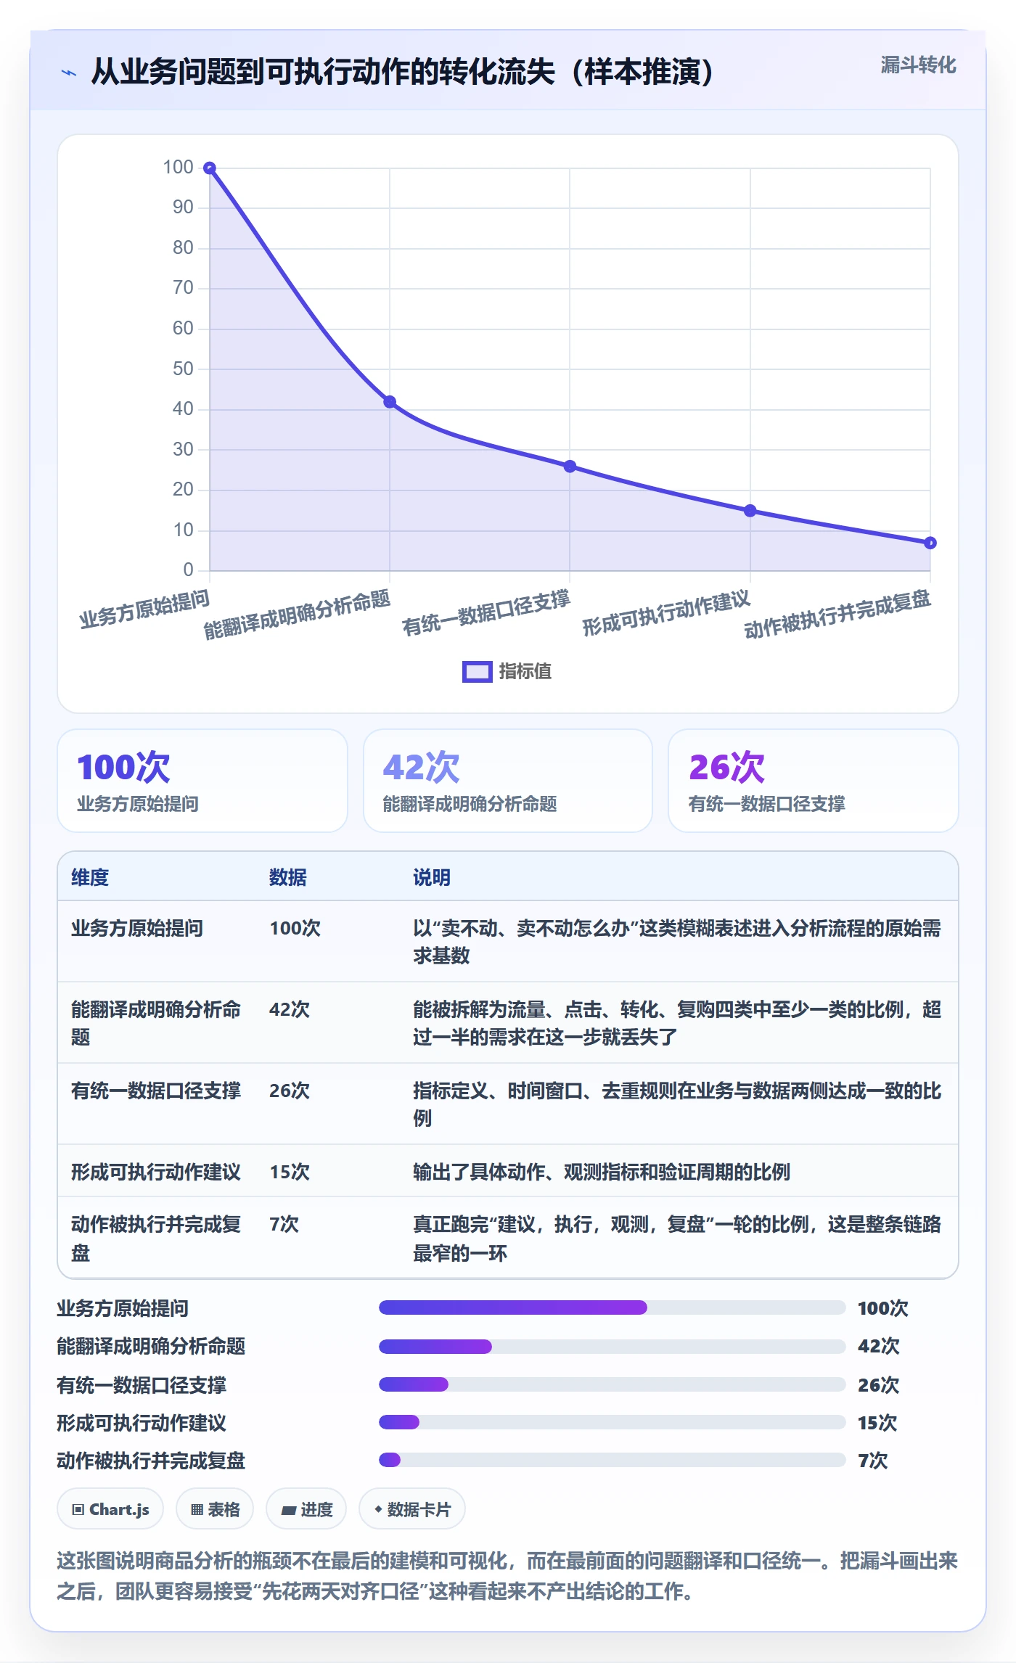Viewport: 1016px width, 1663px height.
Task: Click the footer paragraph starting with 这张图说明
Action: click(x=507, y=1576)
